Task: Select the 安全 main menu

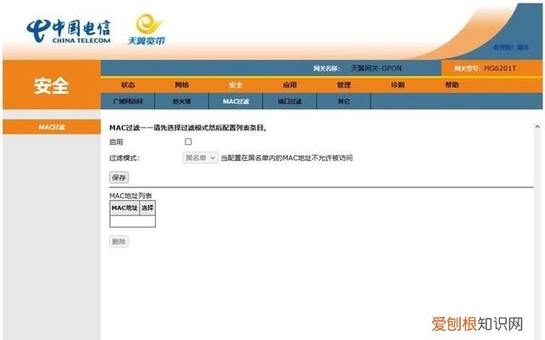Action: 236,85
